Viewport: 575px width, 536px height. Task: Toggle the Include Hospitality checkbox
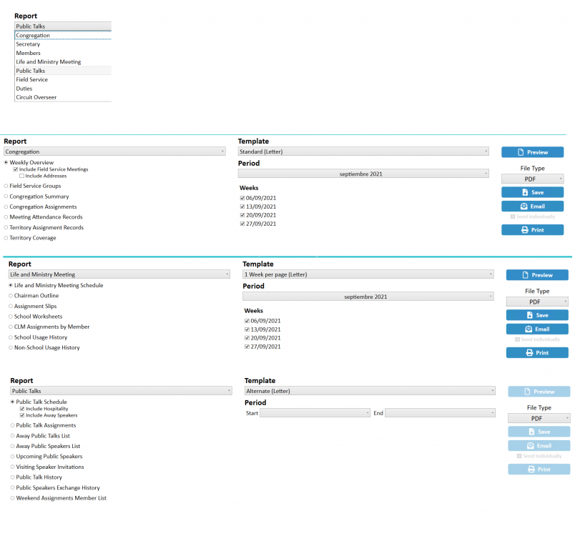21,409
